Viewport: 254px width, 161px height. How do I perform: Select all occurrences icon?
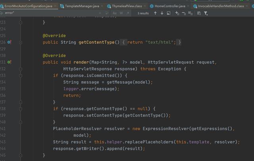(190, 13)
